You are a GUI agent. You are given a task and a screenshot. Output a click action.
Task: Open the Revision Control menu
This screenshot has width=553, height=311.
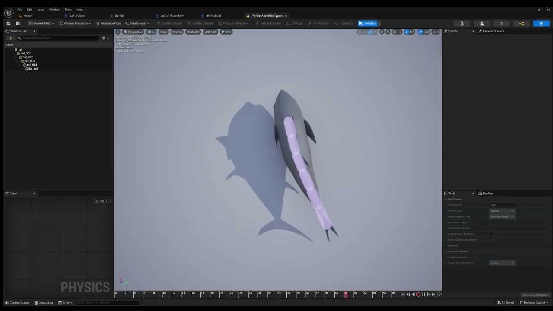[534, 303]
